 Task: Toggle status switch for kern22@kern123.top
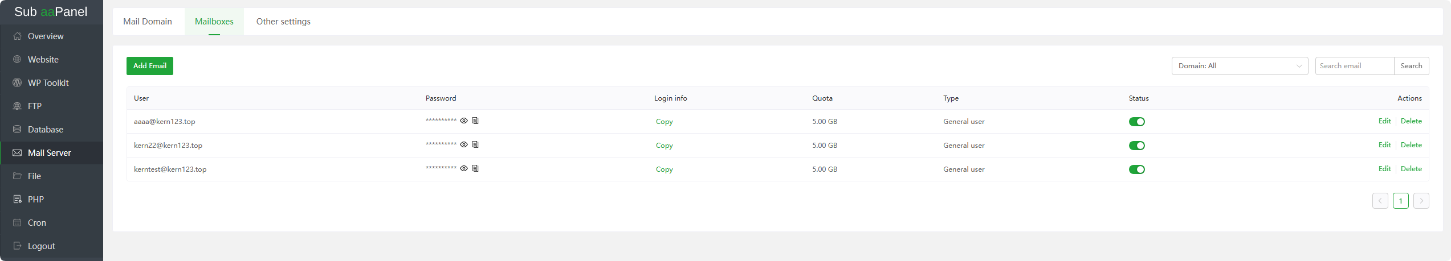pos(1136,146)
